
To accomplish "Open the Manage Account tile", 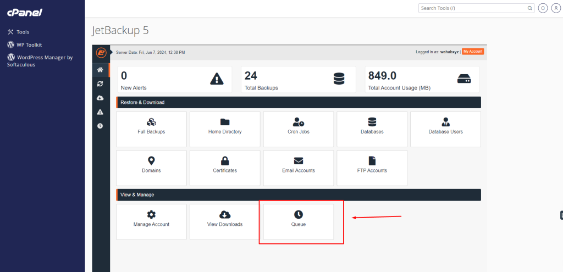I will point(151,221).
